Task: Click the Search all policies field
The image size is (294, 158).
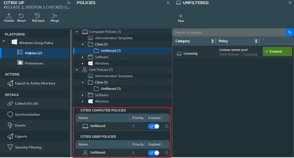Action: point(229,32)
